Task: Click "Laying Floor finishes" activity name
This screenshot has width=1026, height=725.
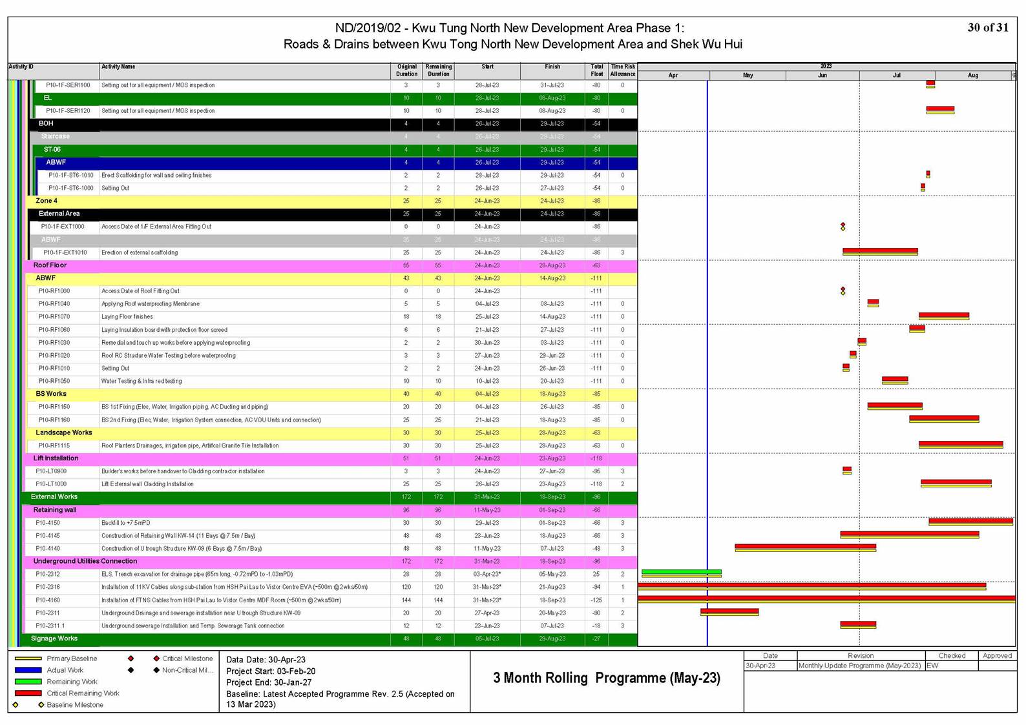Action: 127,317
